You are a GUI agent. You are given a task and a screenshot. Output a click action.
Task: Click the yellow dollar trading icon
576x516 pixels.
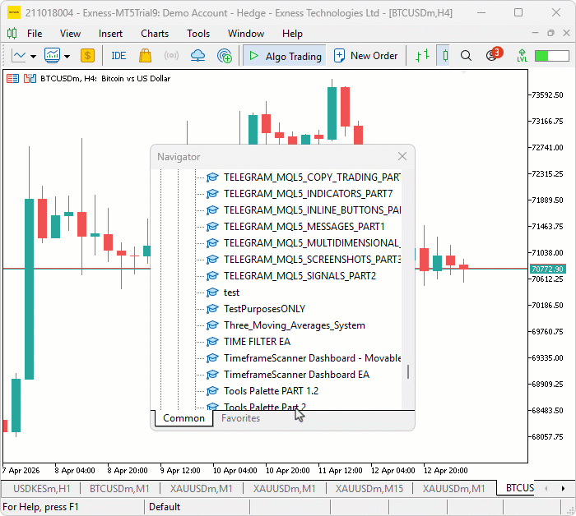(87, 56)
